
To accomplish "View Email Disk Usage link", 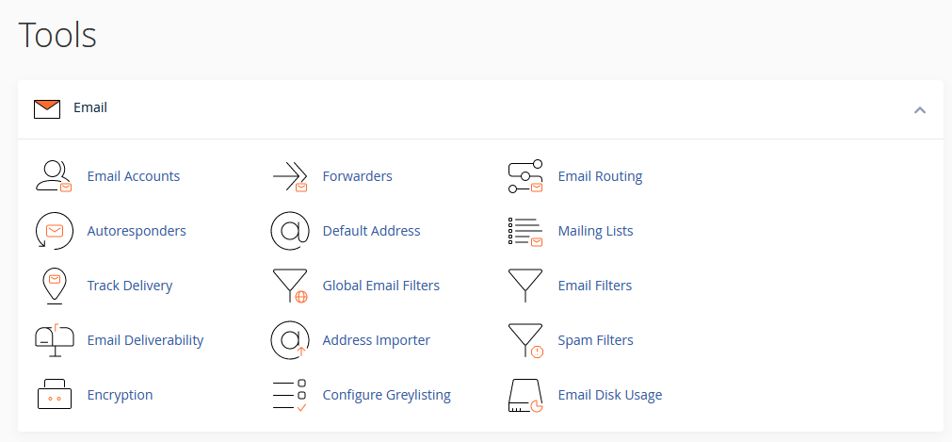I will click(610, 395).
